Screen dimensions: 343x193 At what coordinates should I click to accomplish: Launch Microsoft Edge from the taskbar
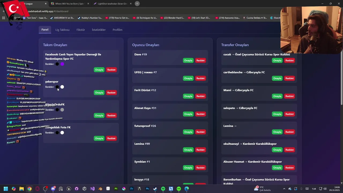click(187, 189)
